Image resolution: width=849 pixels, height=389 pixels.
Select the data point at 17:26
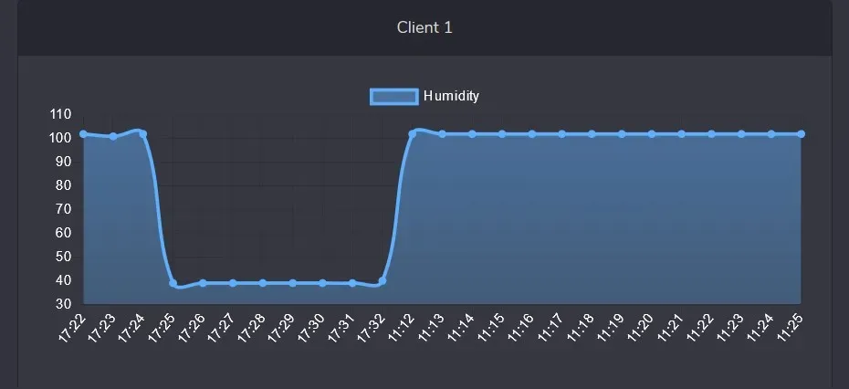click(x=203, y=283)
